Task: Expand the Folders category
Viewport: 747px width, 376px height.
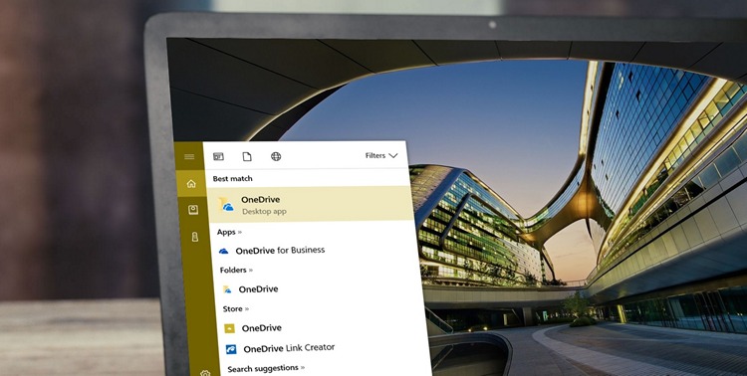Action: [x=236, y=270]
